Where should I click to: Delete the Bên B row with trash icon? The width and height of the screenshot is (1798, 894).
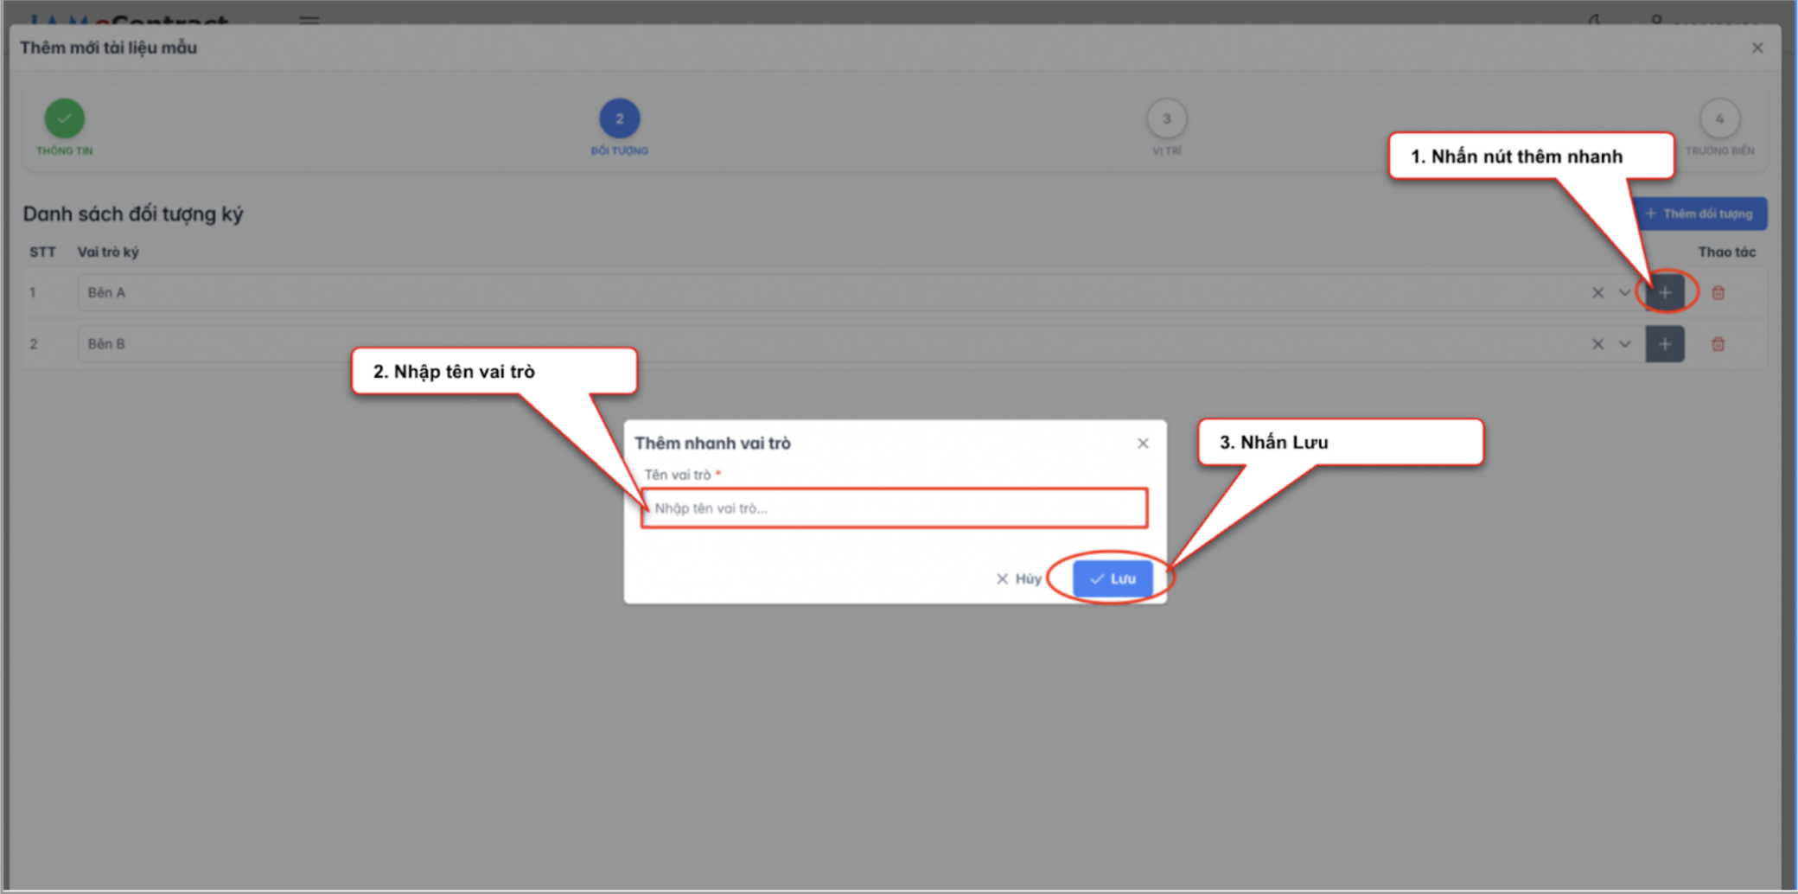click(1718, 344)
